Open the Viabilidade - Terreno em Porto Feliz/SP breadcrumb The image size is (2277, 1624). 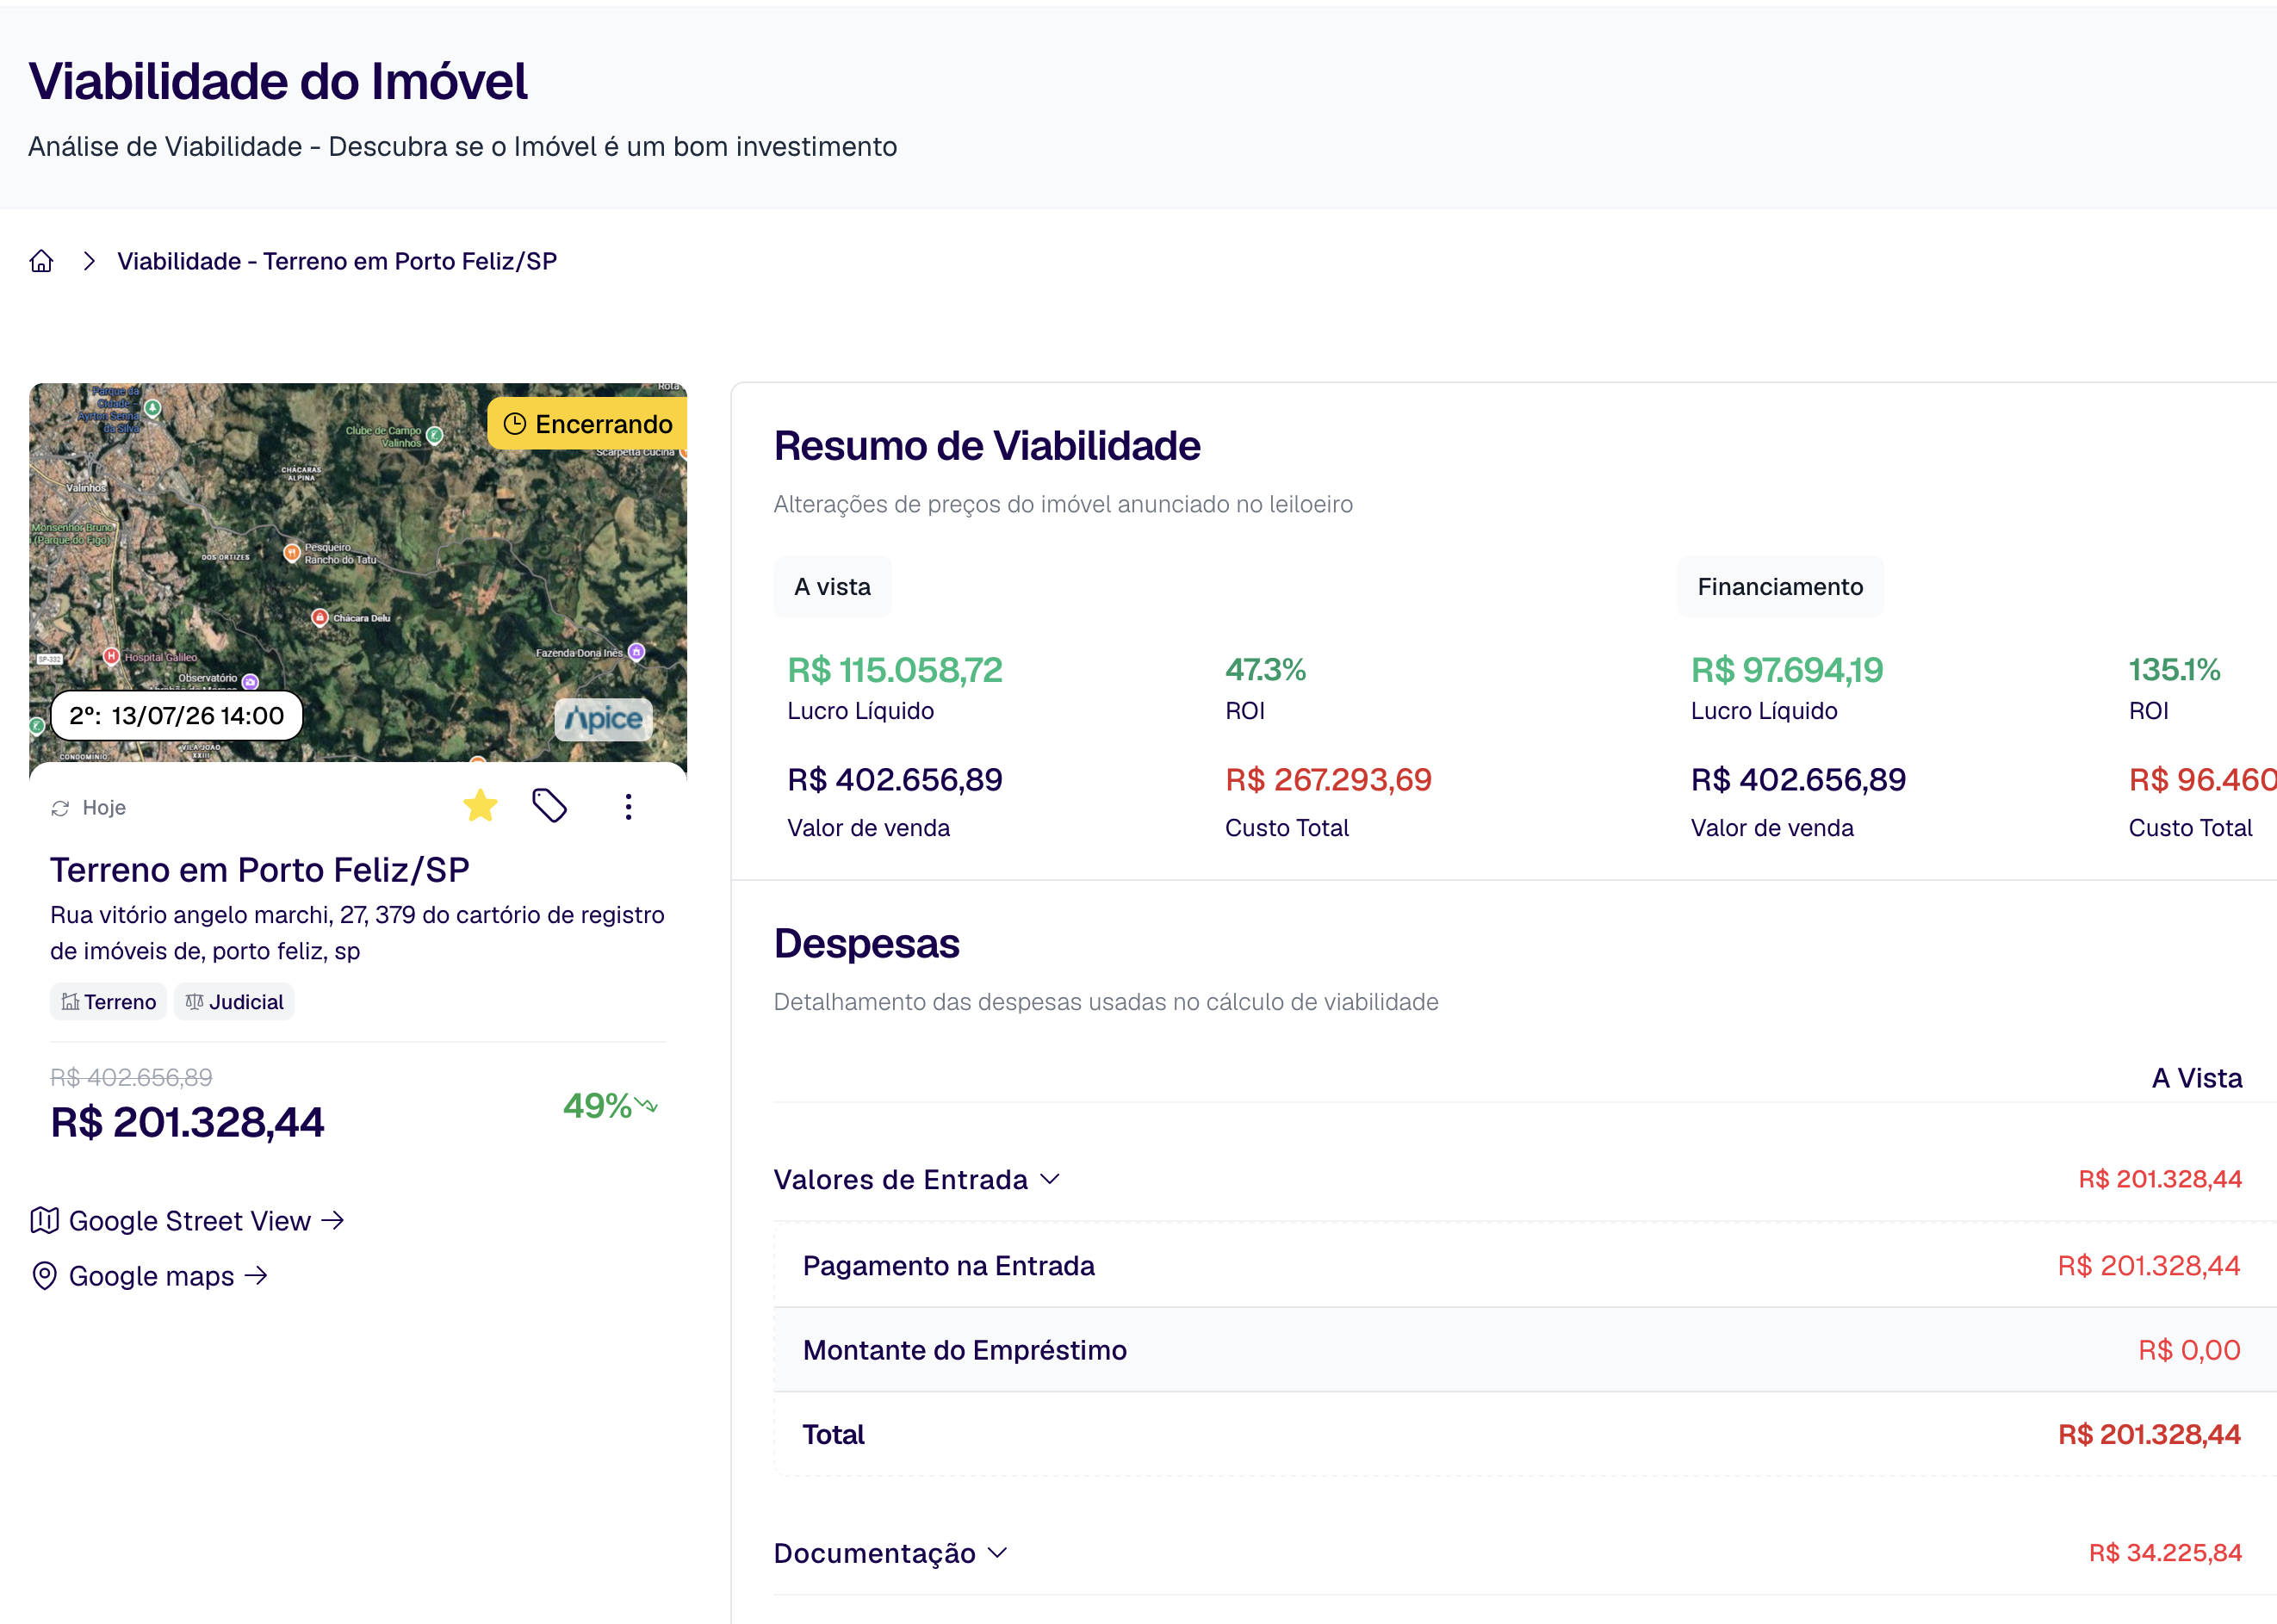click(x=337, y=261)
